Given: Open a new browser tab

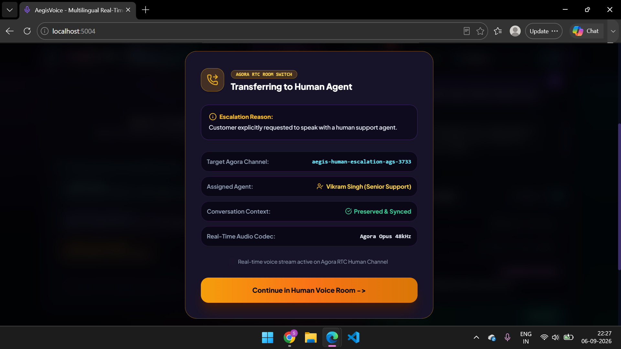Looking at the screenshot, I should [x=146, y=10].
